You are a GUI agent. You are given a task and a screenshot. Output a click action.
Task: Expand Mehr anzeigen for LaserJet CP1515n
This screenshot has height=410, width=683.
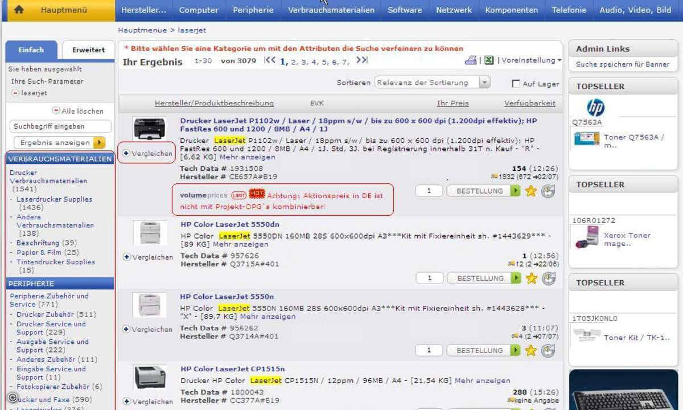point(482,380)
